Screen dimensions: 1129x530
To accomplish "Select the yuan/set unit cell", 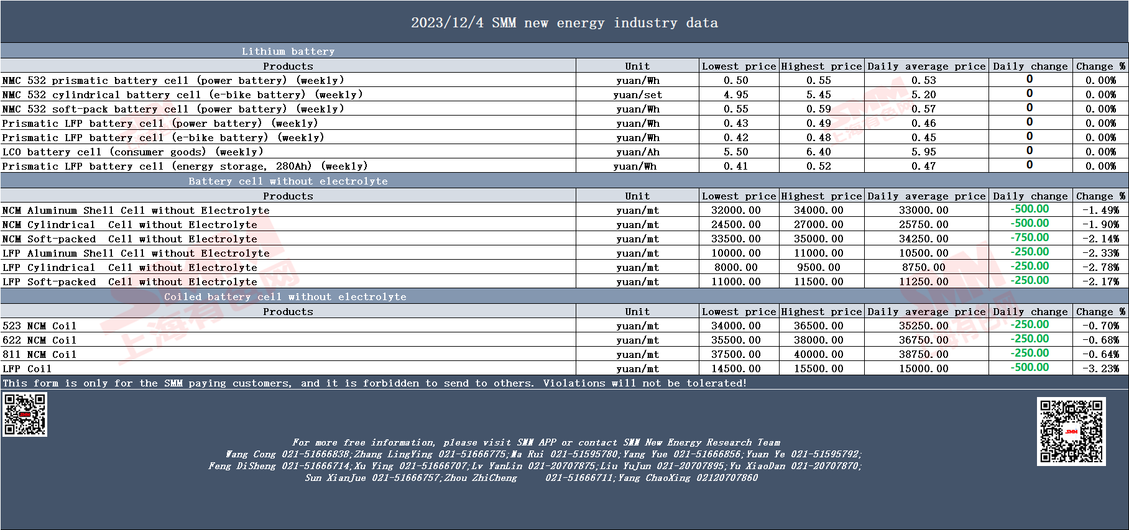I will pyautogui.click(x=637, y=95).
